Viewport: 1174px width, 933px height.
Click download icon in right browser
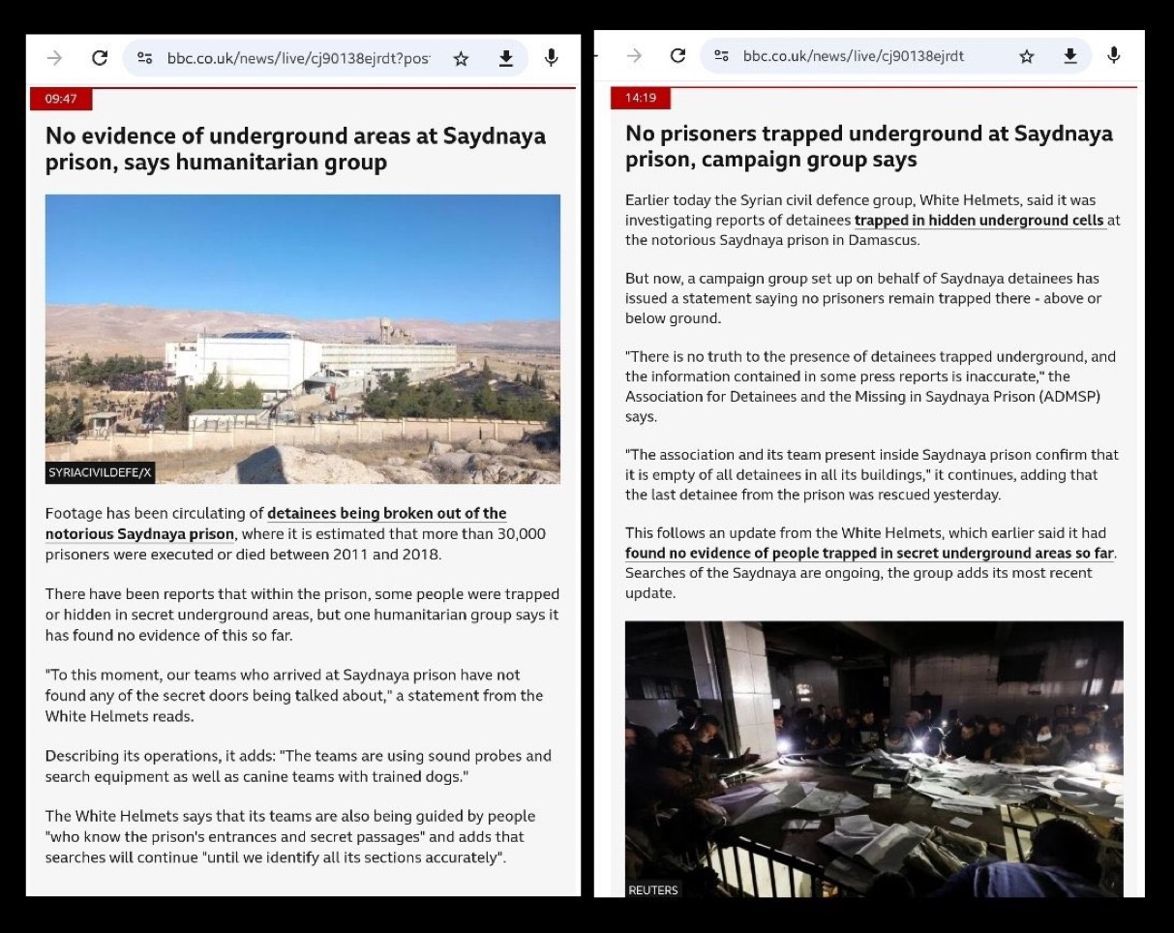[x=1070, y=56]
